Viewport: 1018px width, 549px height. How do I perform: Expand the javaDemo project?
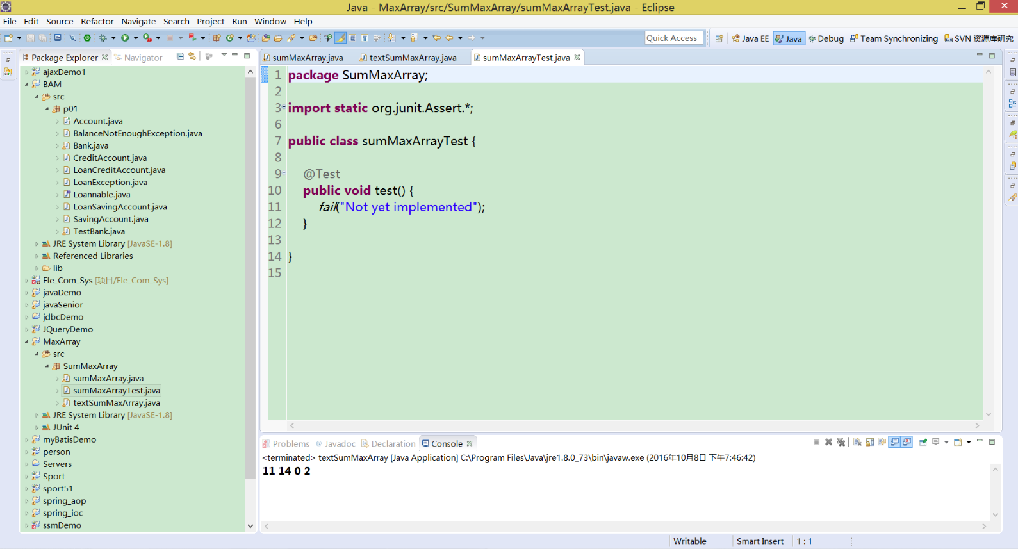click(x=27, y=293)
